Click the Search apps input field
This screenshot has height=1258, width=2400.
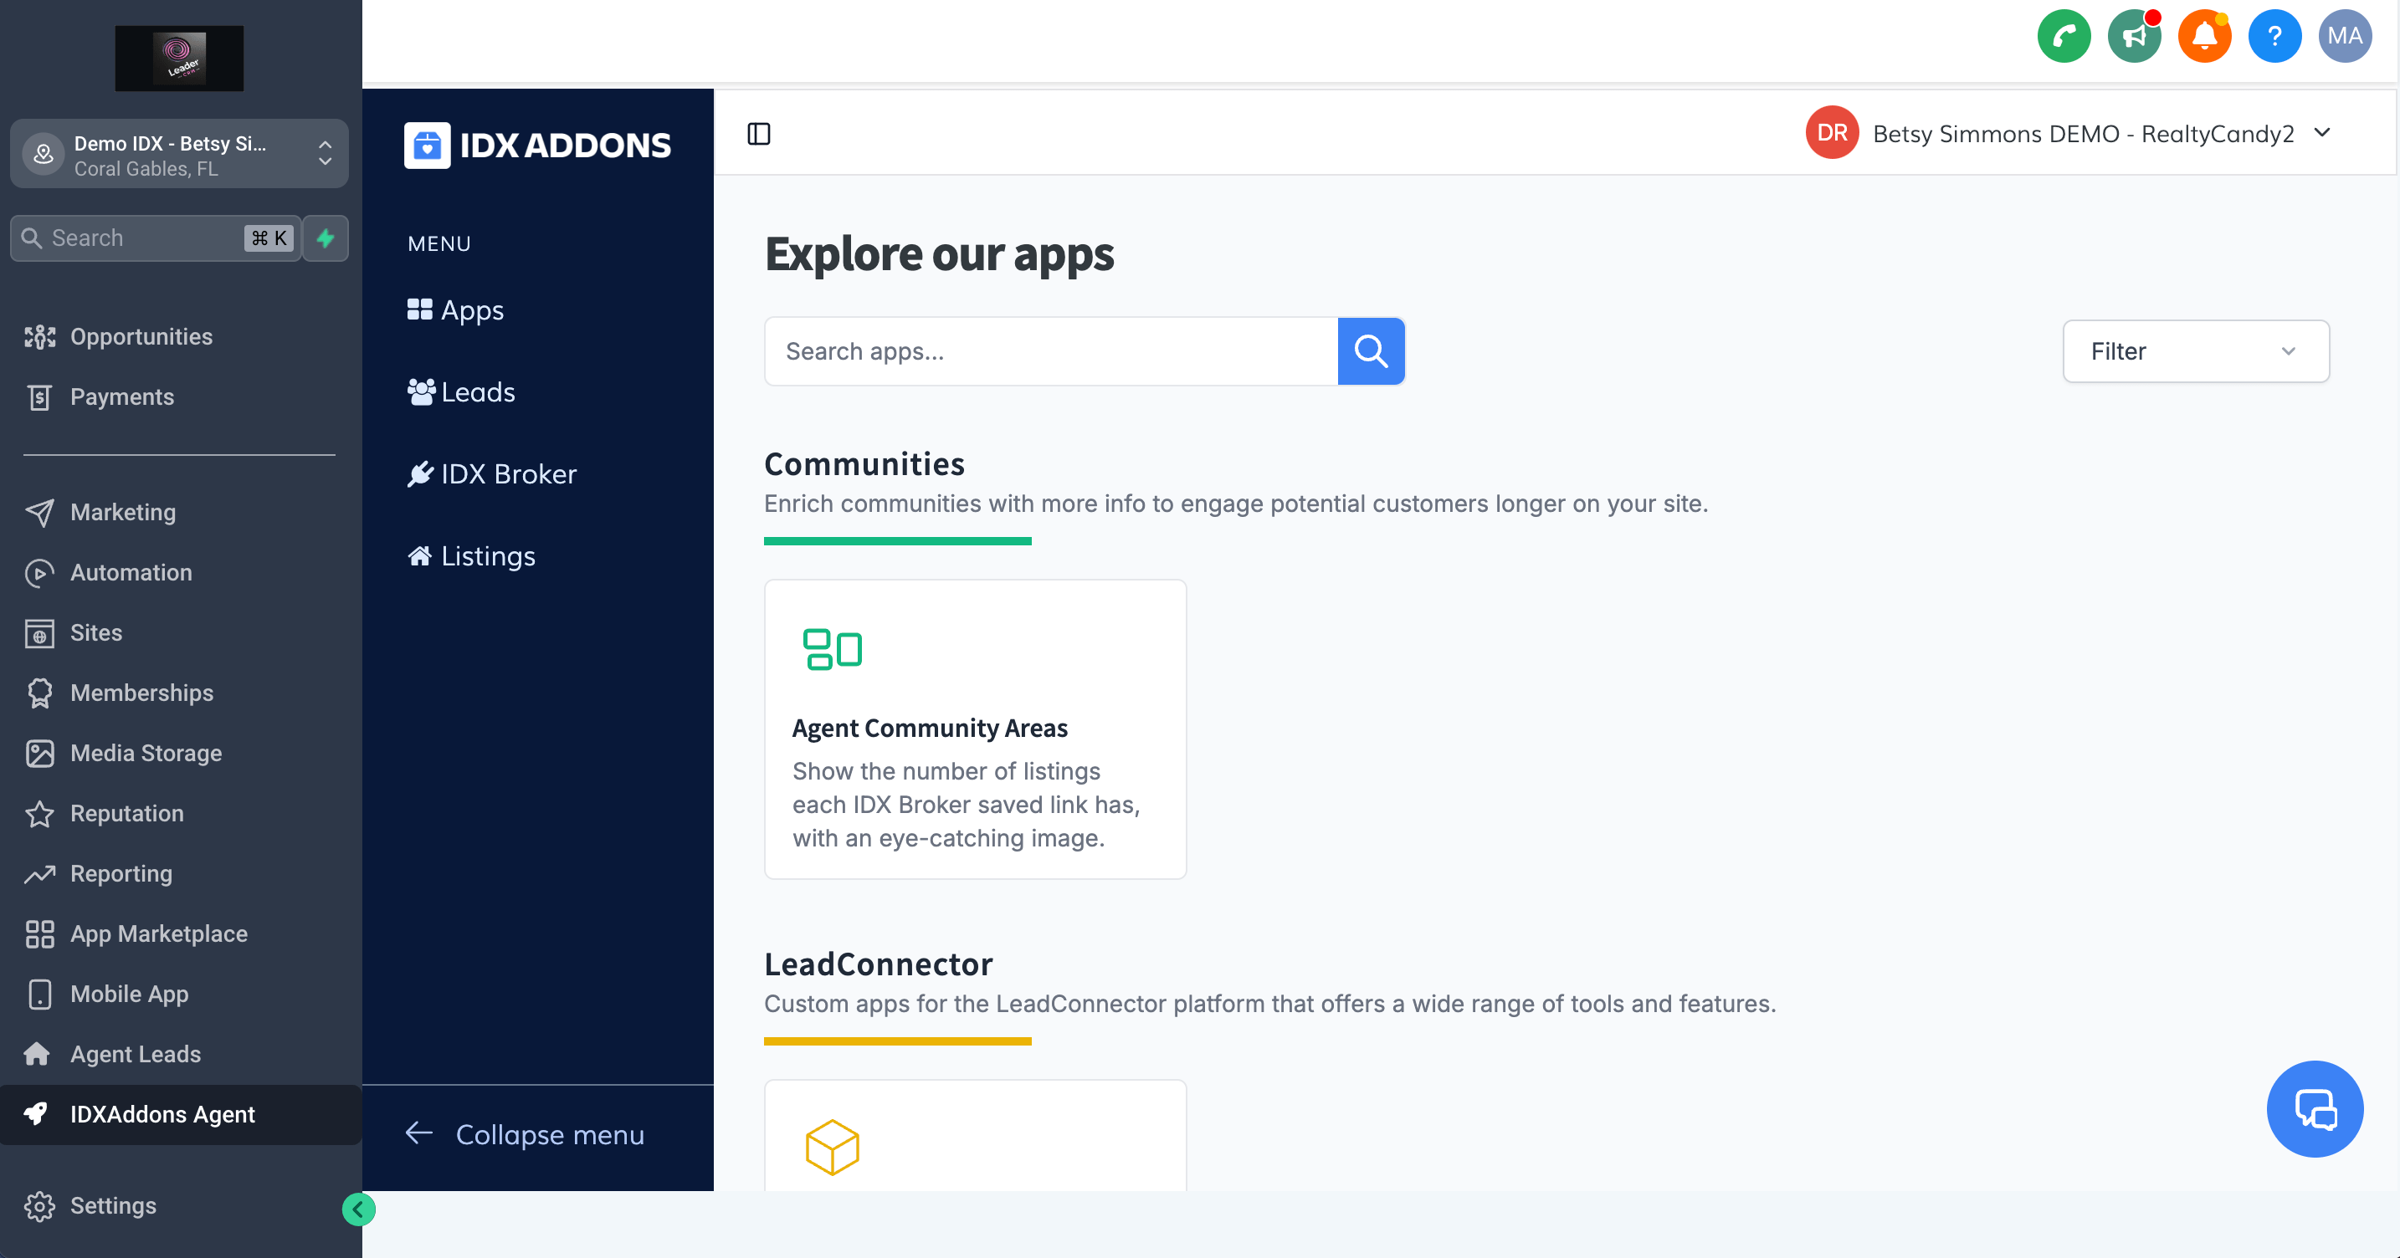(x=1050, y=351)
